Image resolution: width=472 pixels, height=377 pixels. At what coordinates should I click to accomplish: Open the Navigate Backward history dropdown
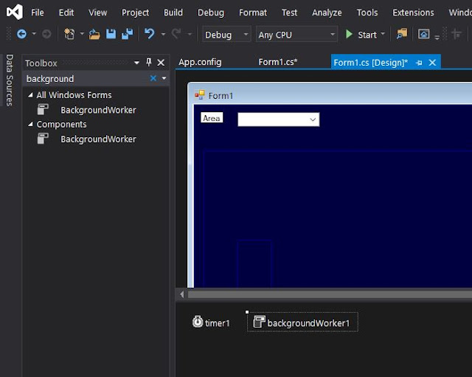[34, 34]
